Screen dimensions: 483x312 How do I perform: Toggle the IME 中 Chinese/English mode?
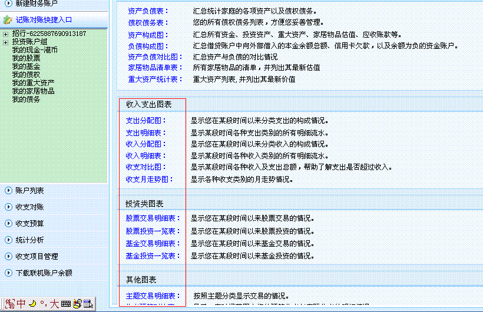click(21, 304)
